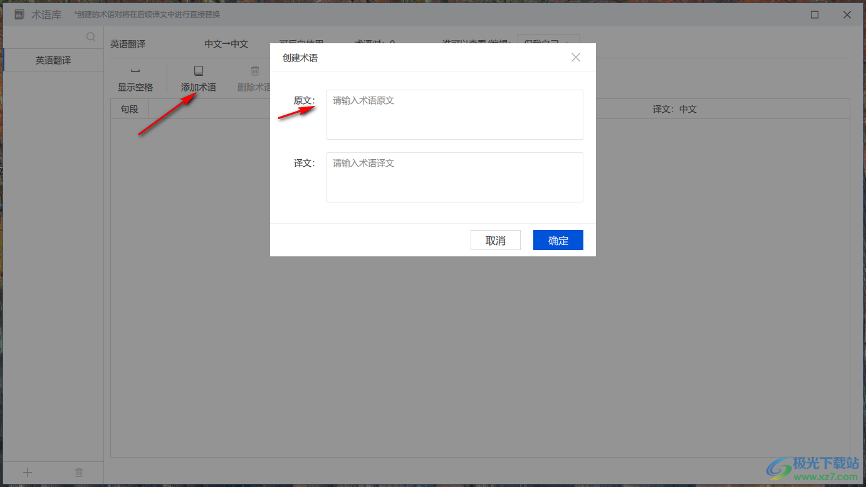Image resolution: width=866 pixels, height=487 pixels.
Task: Click the 中文→中文 language pair text
Action: pyautogui.click(x=226, y=44)
